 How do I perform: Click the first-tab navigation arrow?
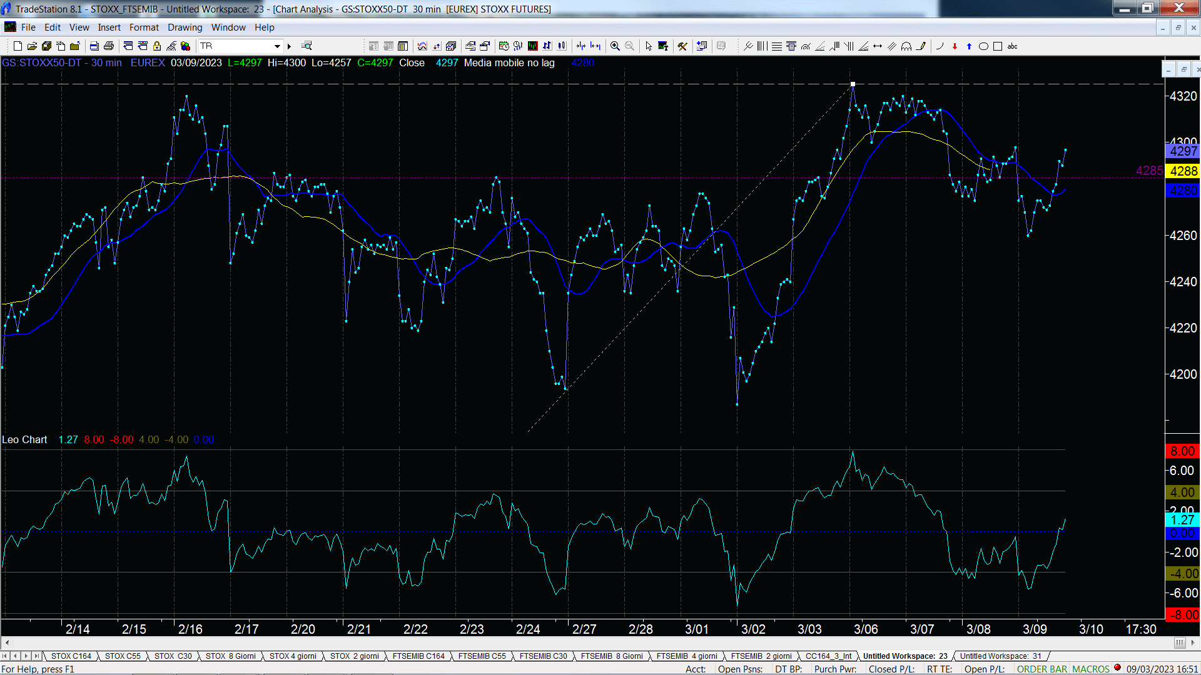click(5, 656)
